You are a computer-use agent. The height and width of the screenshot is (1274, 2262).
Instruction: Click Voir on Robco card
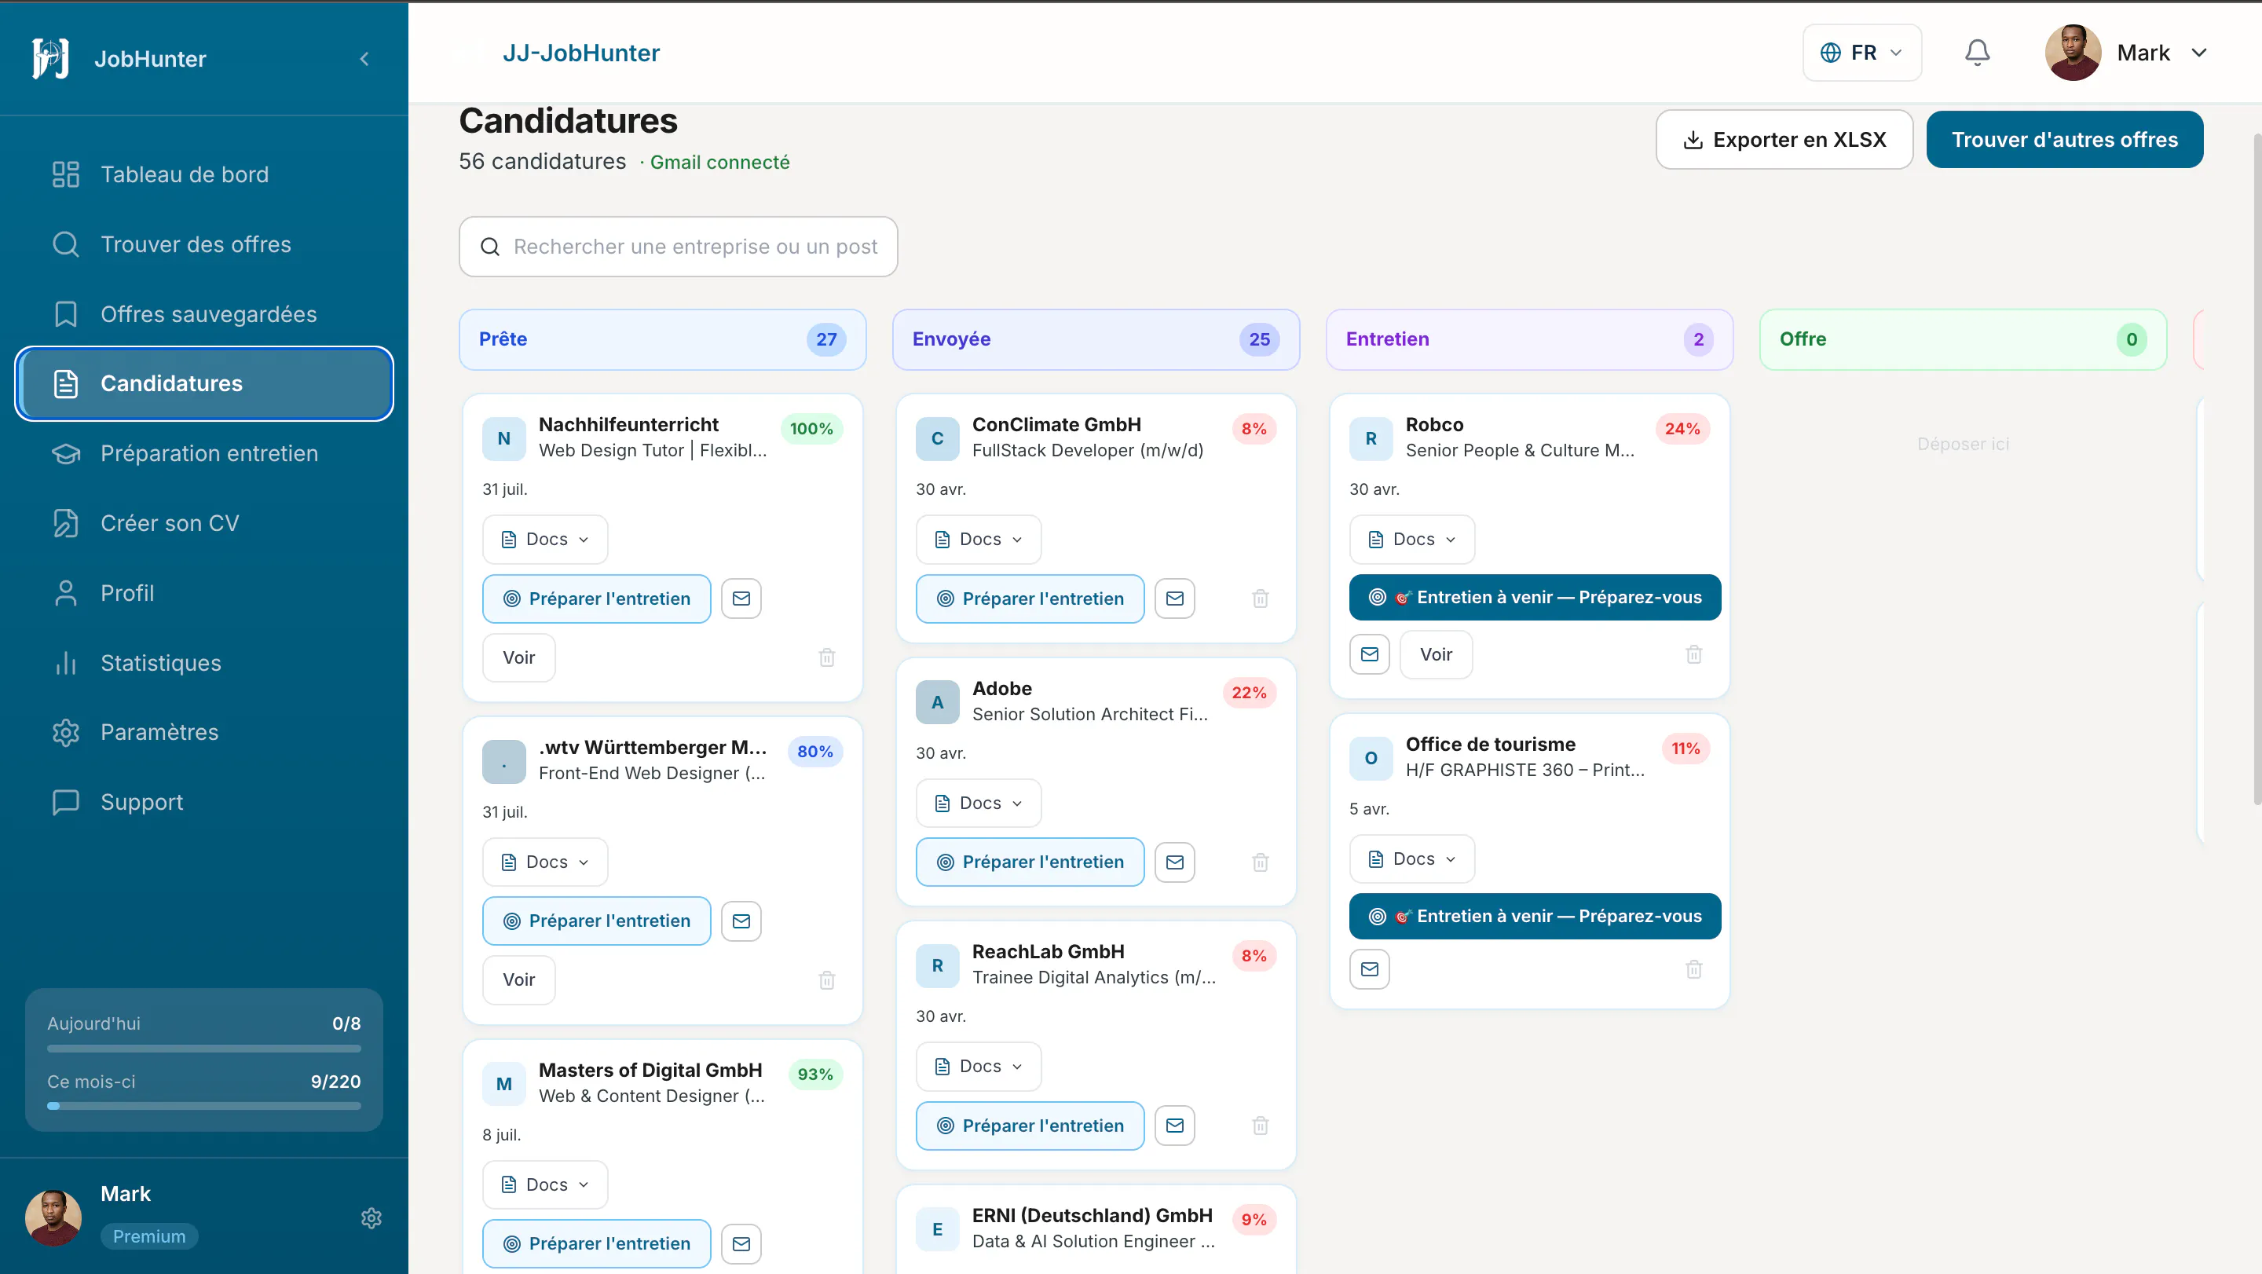coord(1436,654)
